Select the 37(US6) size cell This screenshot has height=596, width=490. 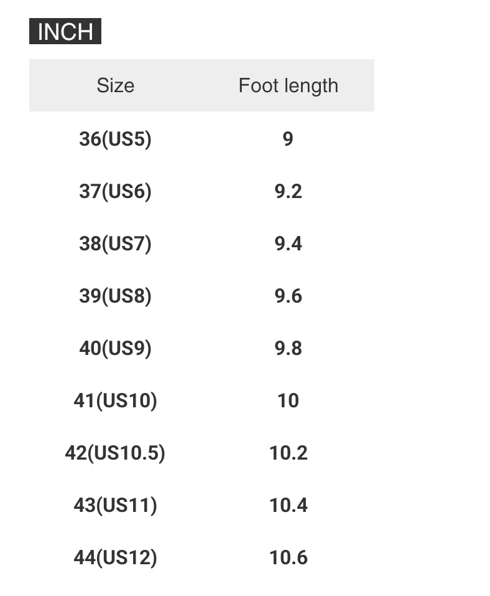(115, 191)
